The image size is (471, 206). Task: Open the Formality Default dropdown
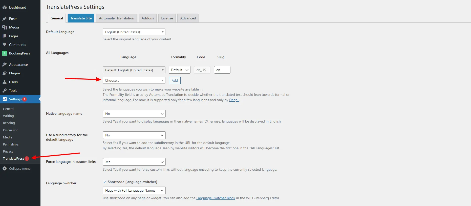coord(180,70)
